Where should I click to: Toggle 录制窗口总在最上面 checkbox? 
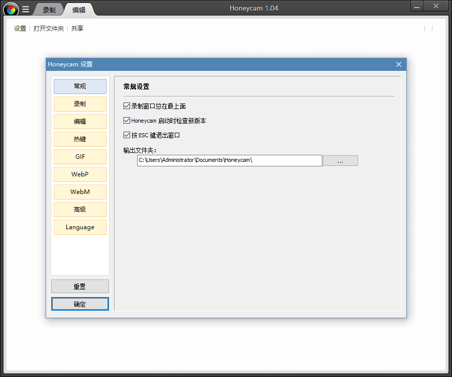pyautogui.click(x=127, y=106)
